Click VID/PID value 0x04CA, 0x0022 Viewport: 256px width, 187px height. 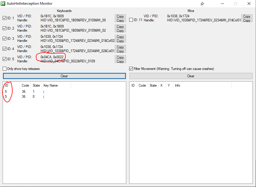tap(52, 57)
